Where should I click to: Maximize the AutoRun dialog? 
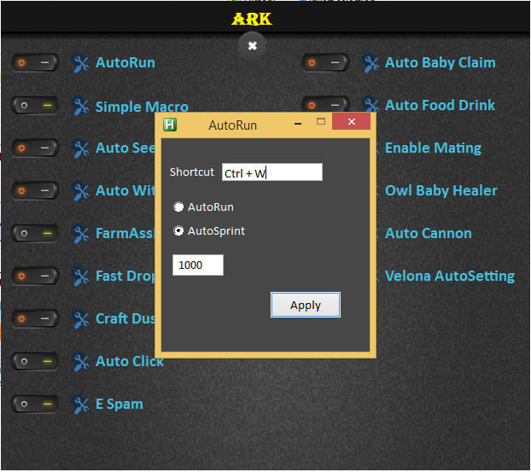click(x=321, y=121)
